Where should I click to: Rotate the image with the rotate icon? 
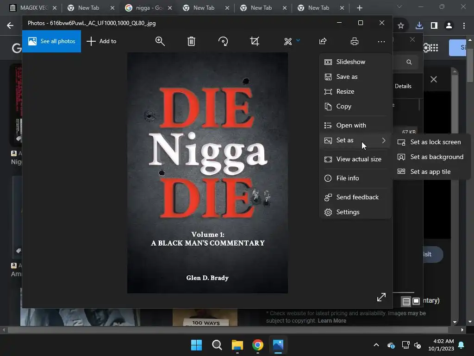click(x=223, y=41)
